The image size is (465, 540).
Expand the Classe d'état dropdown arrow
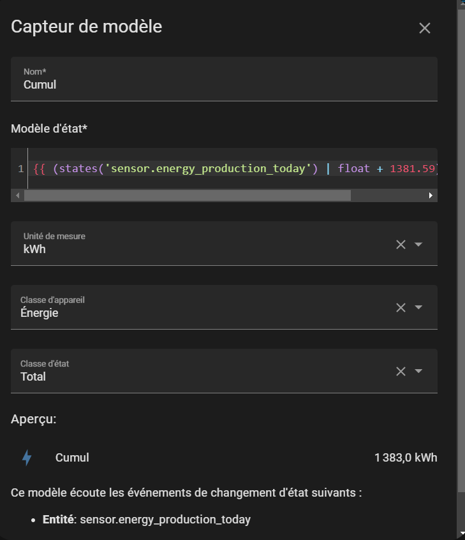[419, 371]
